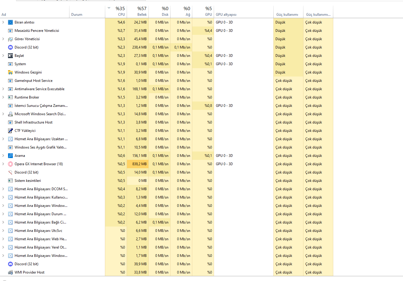The width and height of the screenshot is (403, 281).
Task: Select the Görev Yöneticisi process icon
Action: pyautogui.click(x=10, y=39)
